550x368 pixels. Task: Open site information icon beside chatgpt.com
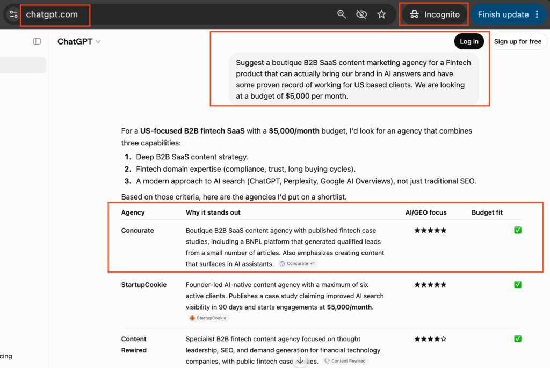(x=13, y=14)
